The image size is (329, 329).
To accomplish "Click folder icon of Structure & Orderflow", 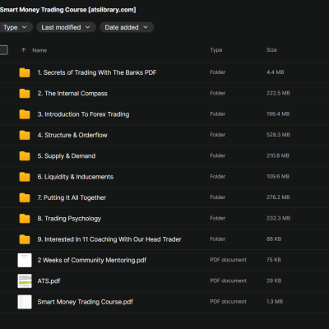I will click(25, 135).
